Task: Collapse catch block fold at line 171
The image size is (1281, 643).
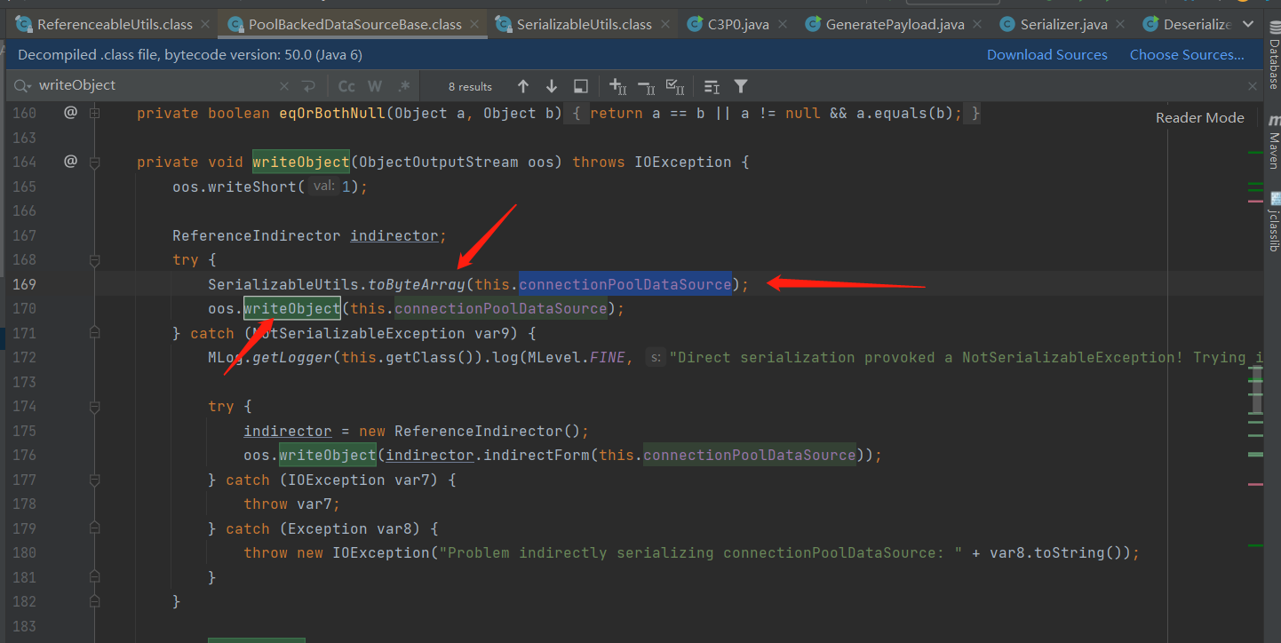Action: pyautogui.click(x=94, y=333)
